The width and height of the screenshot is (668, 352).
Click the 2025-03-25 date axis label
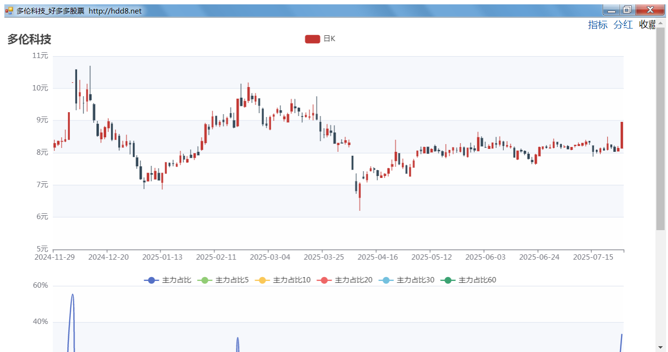[324, 257]
